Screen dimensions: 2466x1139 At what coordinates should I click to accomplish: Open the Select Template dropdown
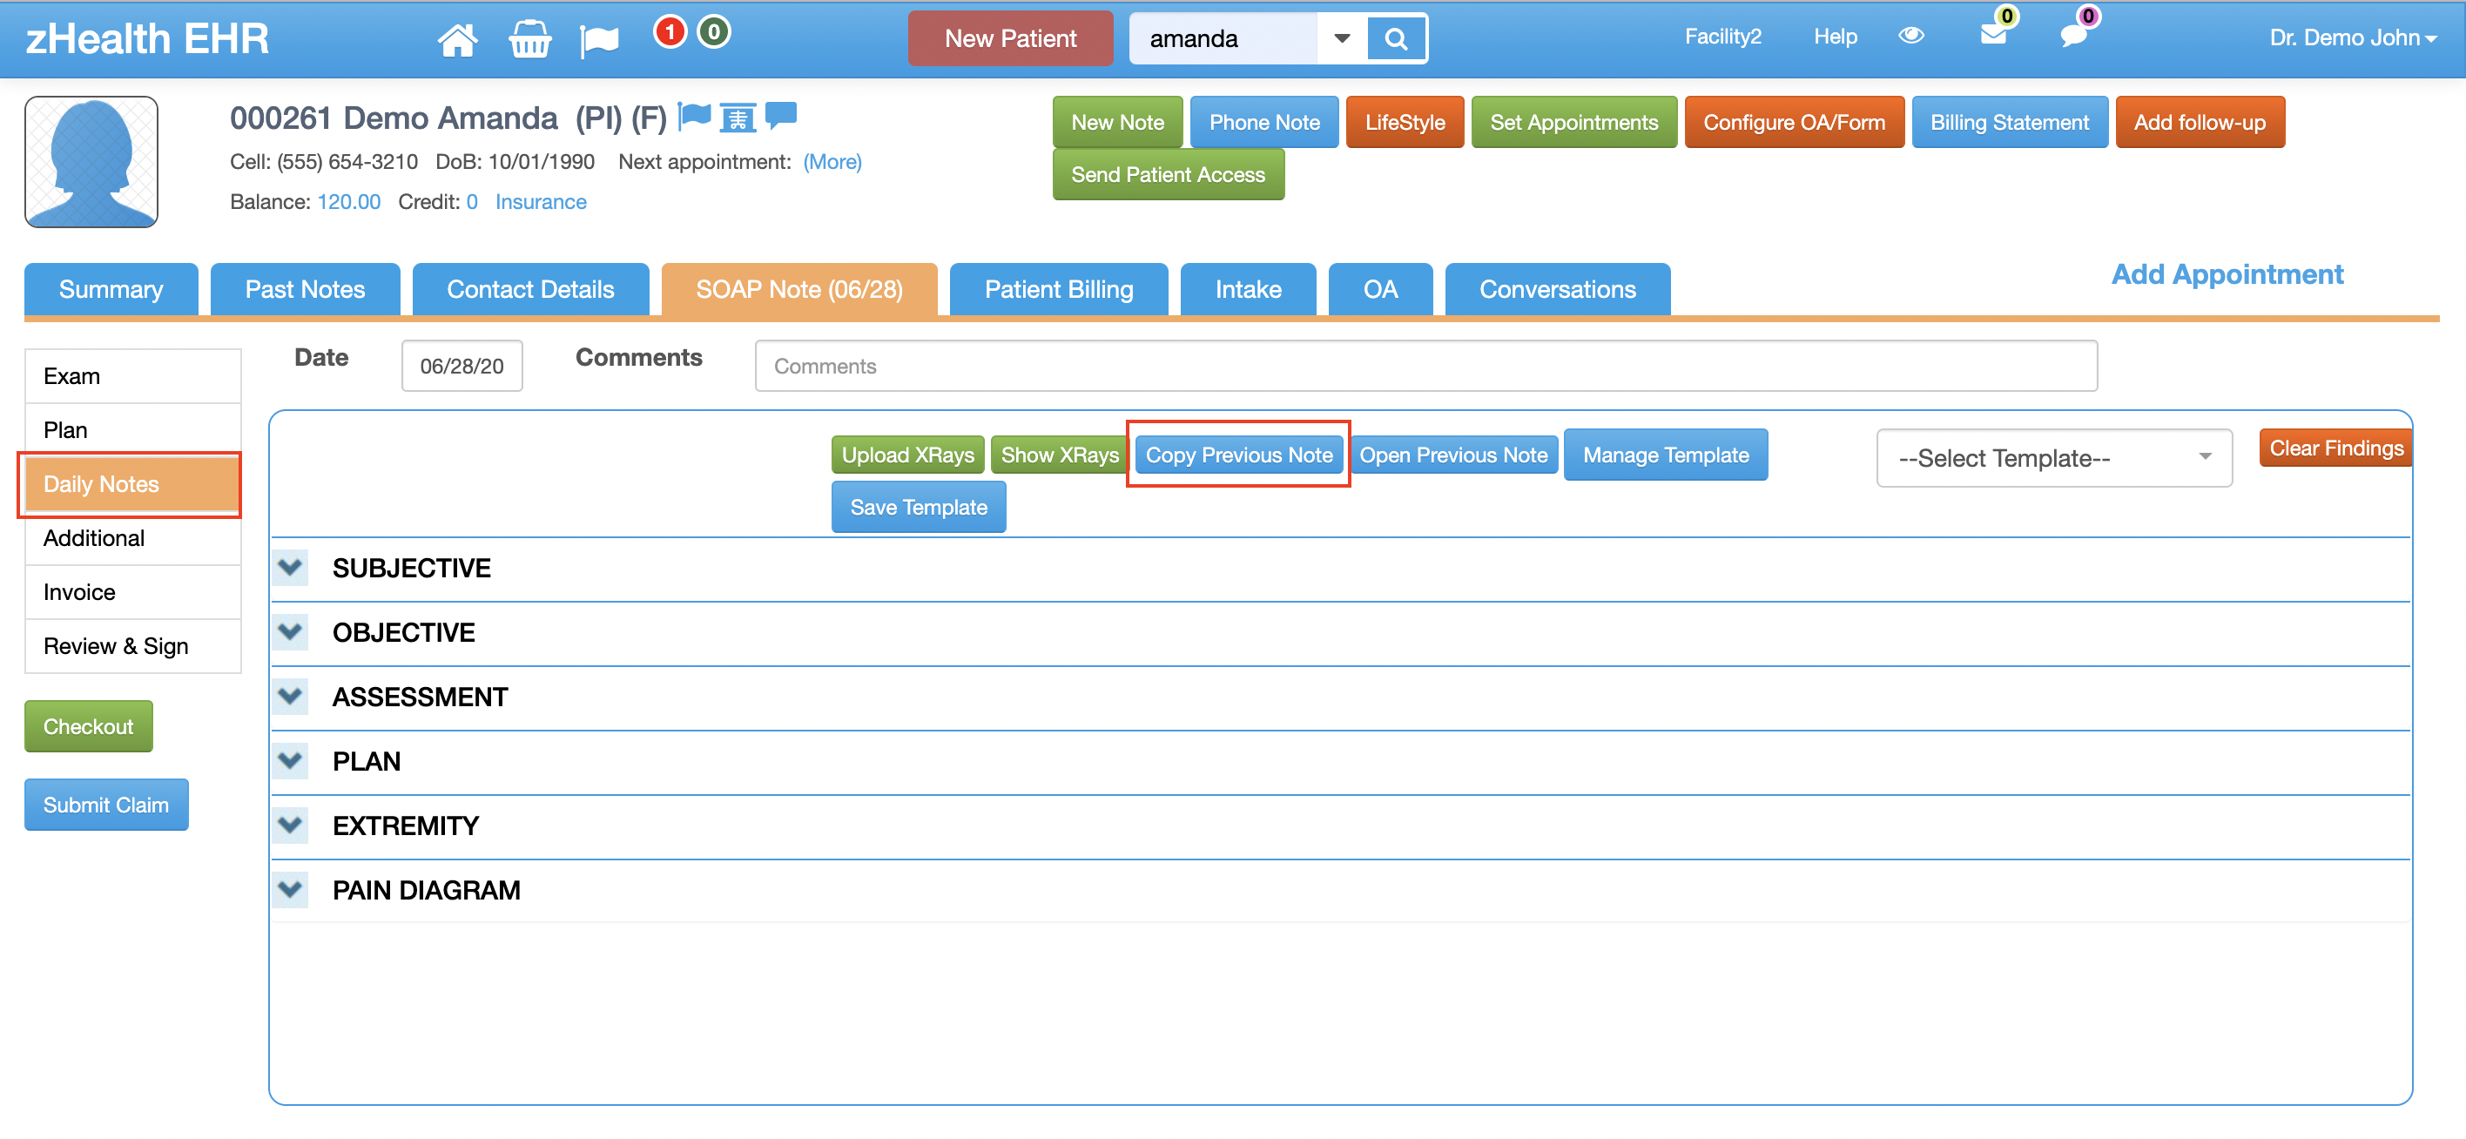pos(2054,458)
